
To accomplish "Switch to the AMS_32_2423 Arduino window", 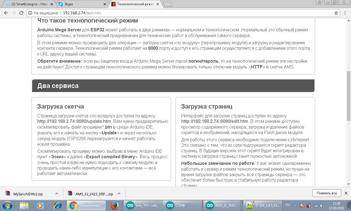I will [x=222, y=205].
